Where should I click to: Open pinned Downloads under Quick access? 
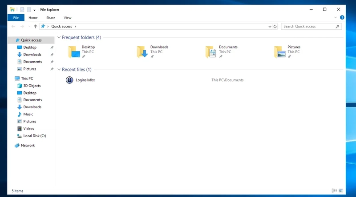[32, 55]
